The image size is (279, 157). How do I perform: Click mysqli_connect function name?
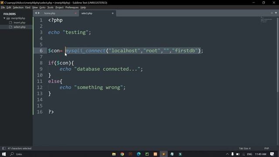(85, 51)
